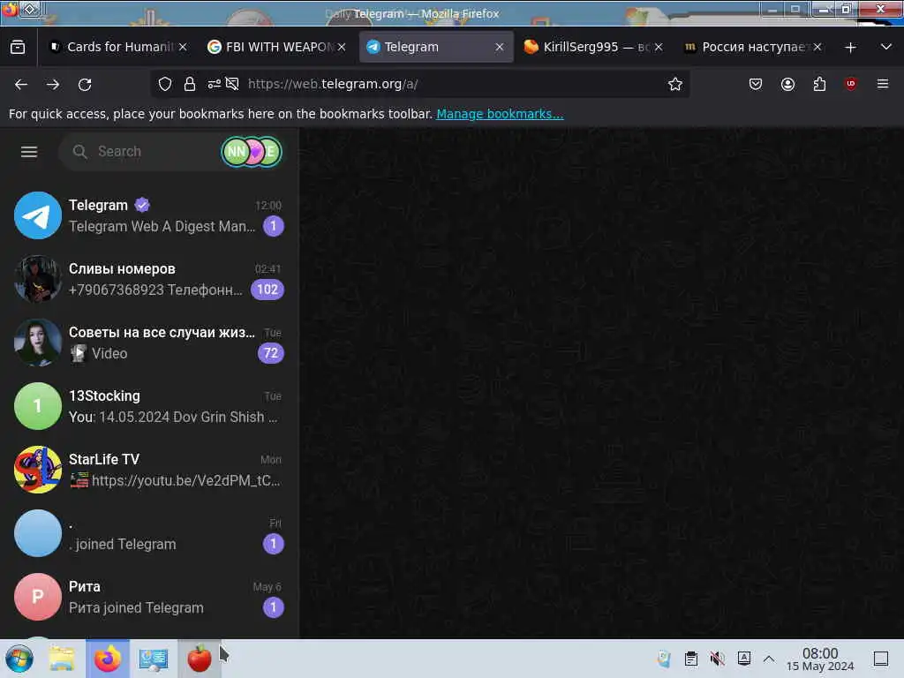Open a new browser tab
The width and height of the screenshot is (904, 678).
(x=850, y=48)
